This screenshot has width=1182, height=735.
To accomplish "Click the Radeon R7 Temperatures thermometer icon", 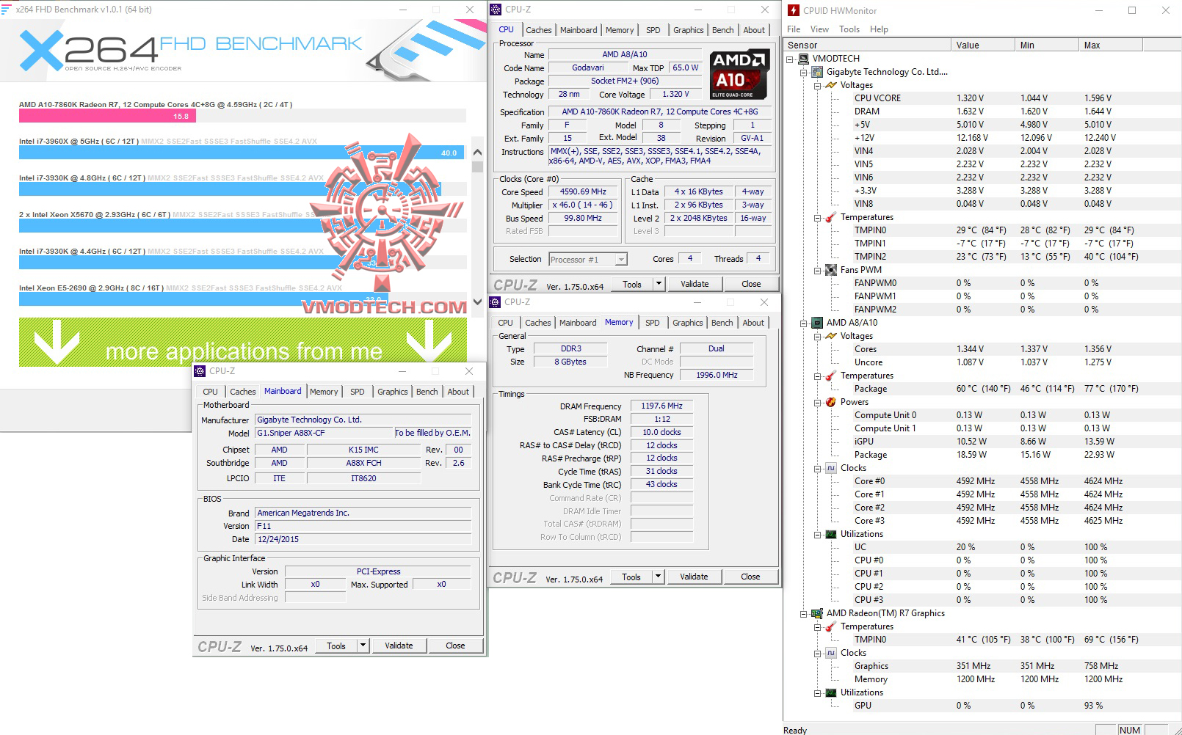I will pyautogui.click(x=831, y=626).
